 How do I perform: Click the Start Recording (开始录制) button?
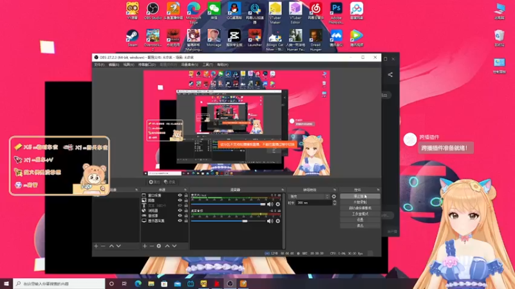coord(360,202)
